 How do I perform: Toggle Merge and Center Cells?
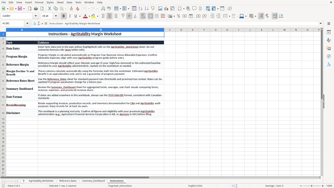pos(150,16)
